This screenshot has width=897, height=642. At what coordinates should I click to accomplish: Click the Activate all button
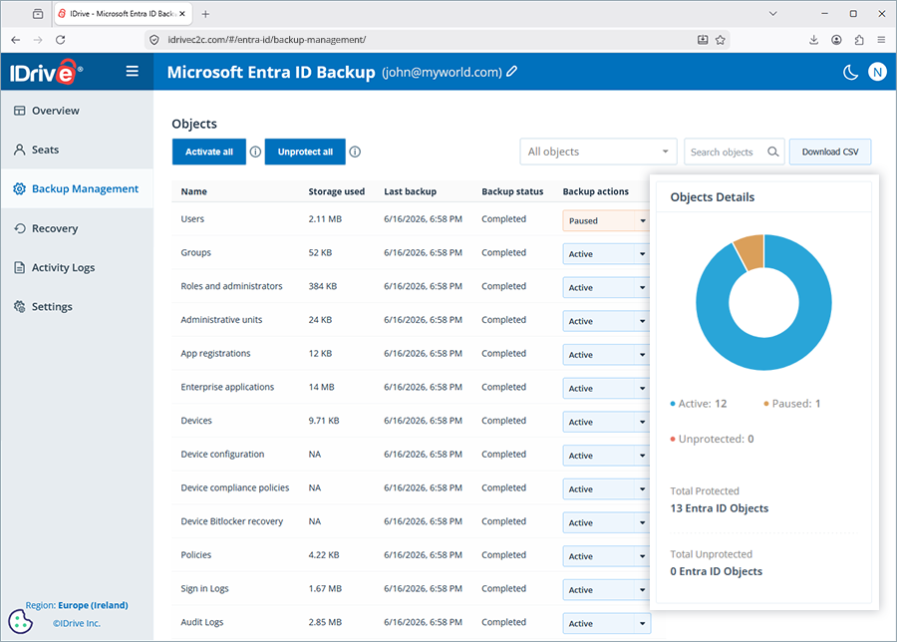point(209,152)
